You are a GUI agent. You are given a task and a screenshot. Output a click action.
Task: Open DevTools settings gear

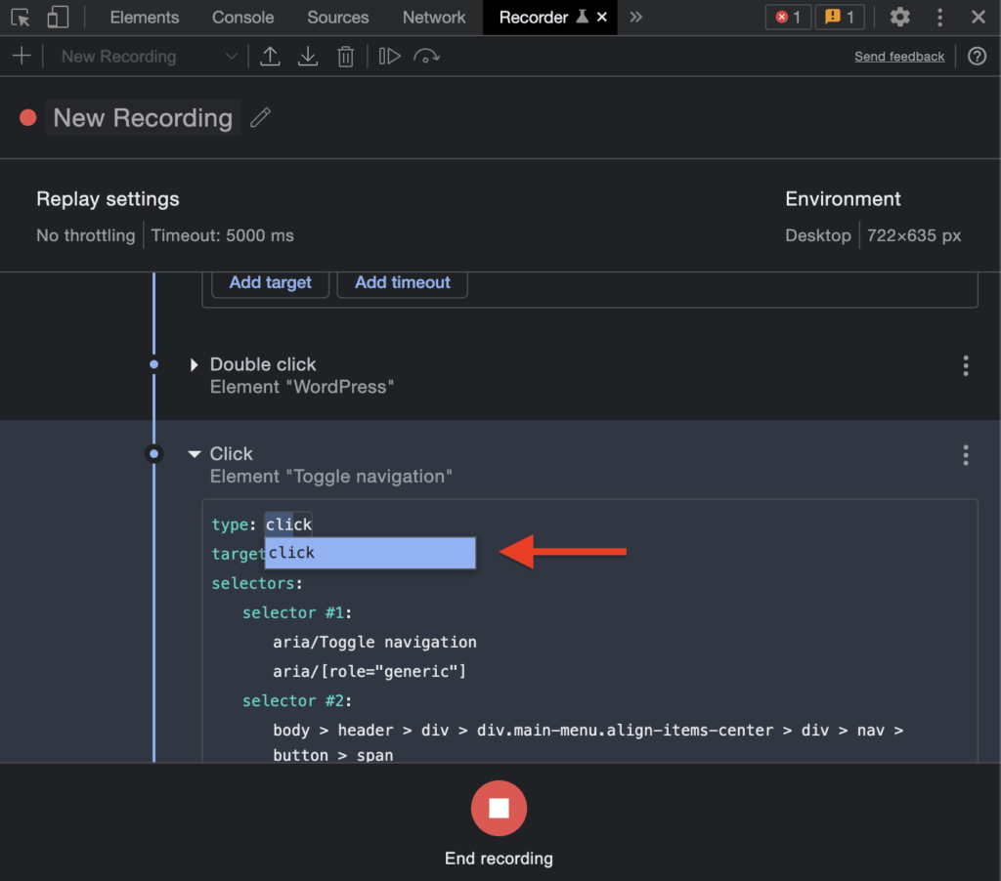(x=899, y=17)
